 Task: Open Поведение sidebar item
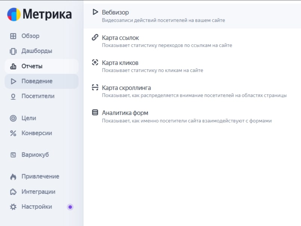[x=42, y=81]
